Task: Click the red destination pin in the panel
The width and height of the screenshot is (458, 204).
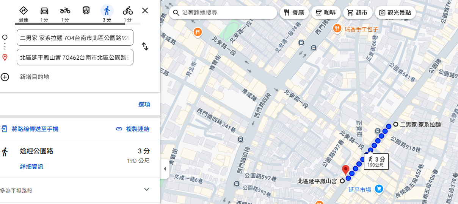Action: (x=5, y=57)
